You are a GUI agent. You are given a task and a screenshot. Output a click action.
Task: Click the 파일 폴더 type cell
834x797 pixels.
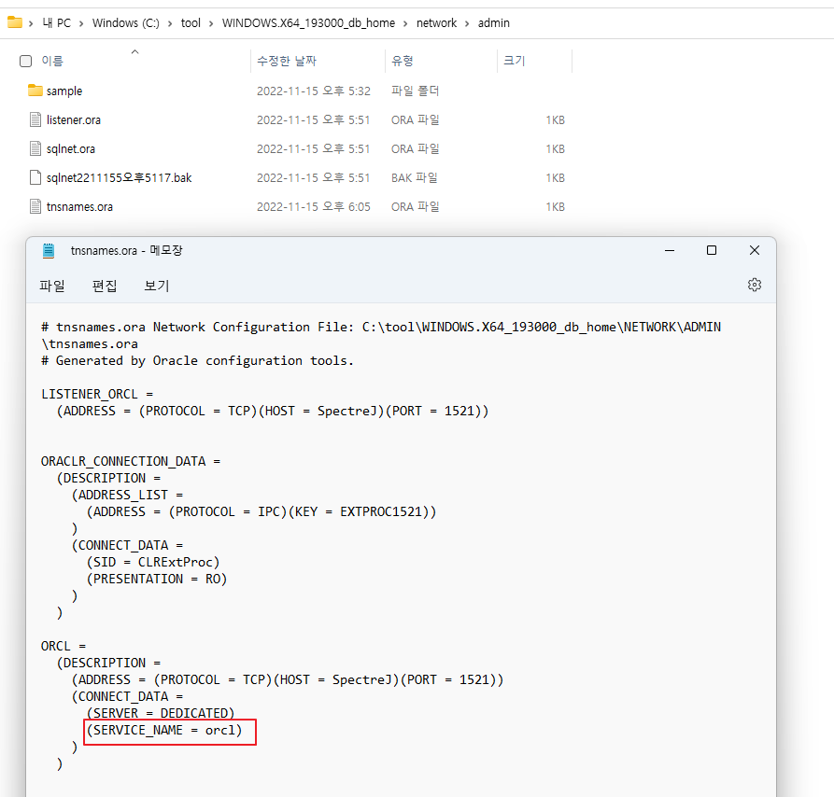pos(415,91)
